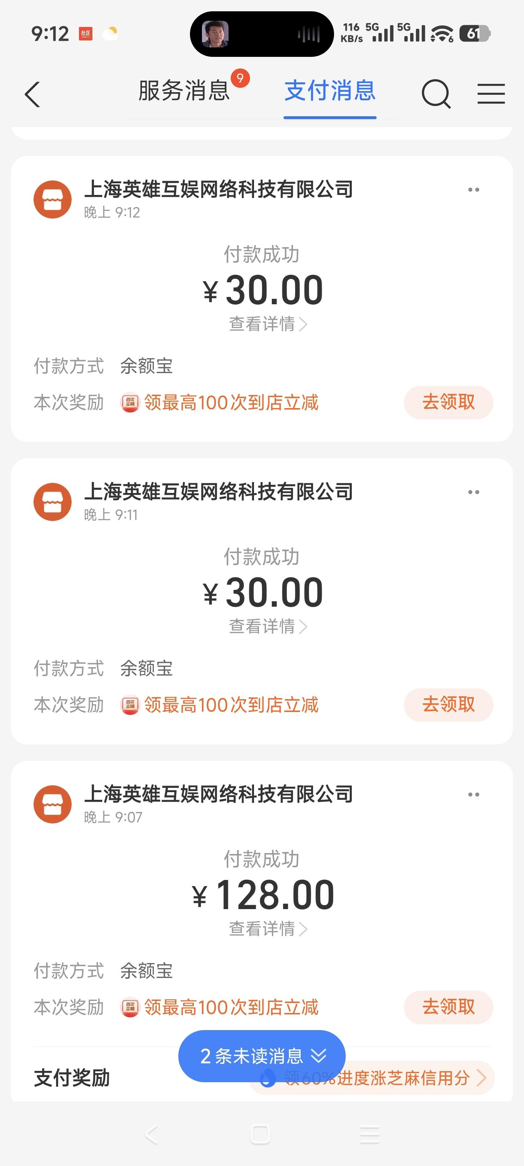Select the 支付消息 tab
This screenshot has height=1166, width=524.
[330, 91]
